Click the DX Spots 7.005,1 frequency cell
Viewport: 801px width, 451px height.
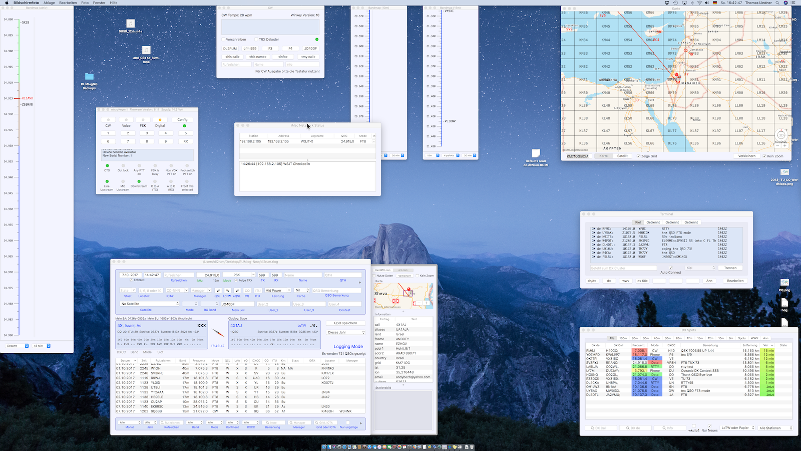tap(639, 351)
